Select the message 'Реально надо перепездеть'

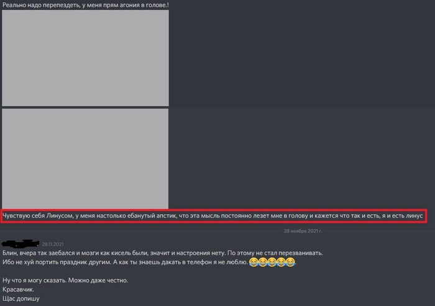point(86,5)
